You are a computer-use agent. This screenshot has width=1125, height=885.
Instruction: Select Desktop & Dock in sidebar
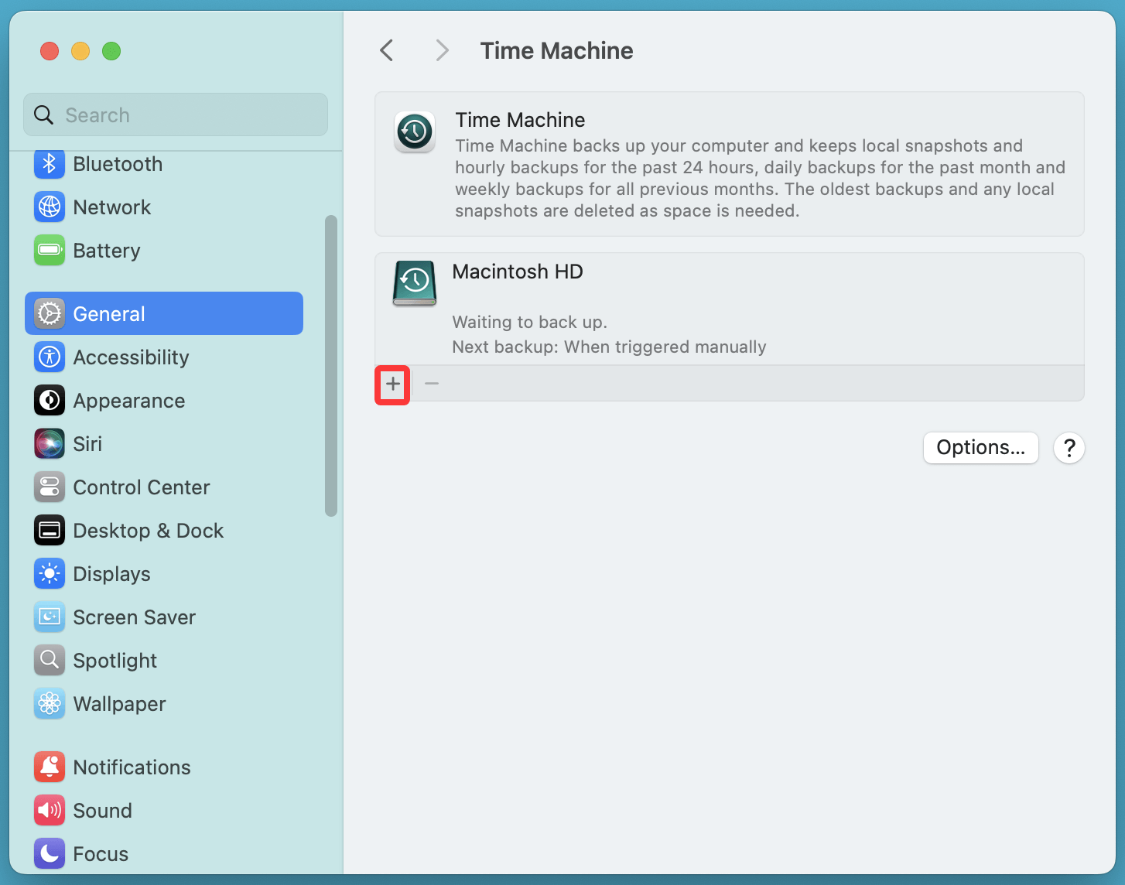point(147,531)
